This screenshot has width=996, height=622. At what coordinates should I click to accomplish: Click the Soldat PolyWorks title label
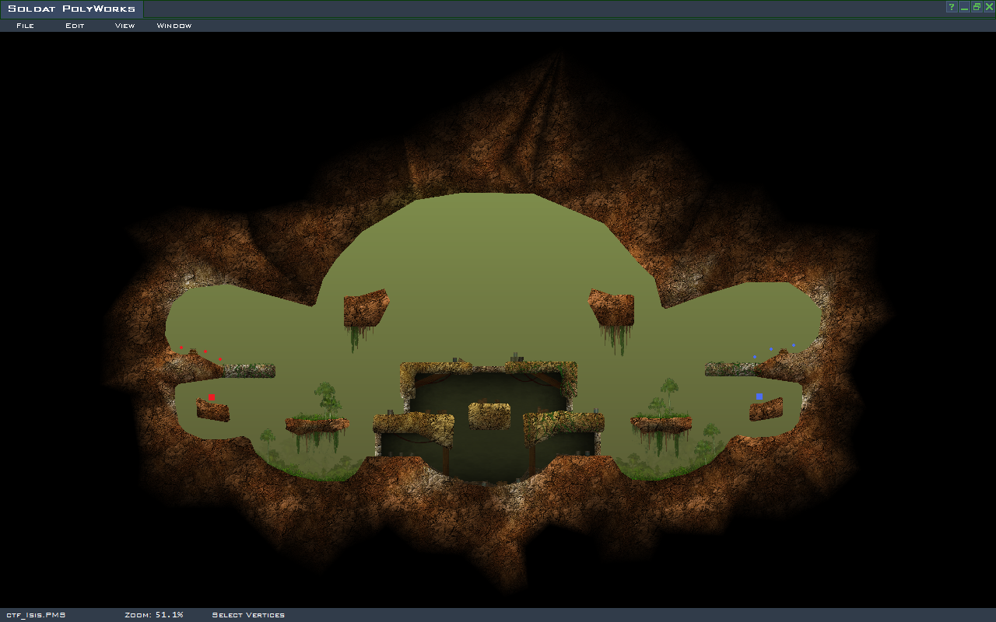pyautogui.click(x=72, y=9)
